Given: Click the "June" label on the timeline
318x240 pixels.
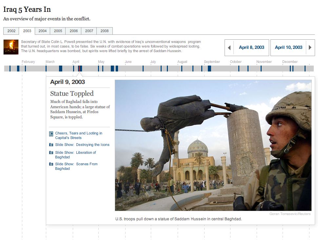Looking at the screenshot, I should click(128, 62).
